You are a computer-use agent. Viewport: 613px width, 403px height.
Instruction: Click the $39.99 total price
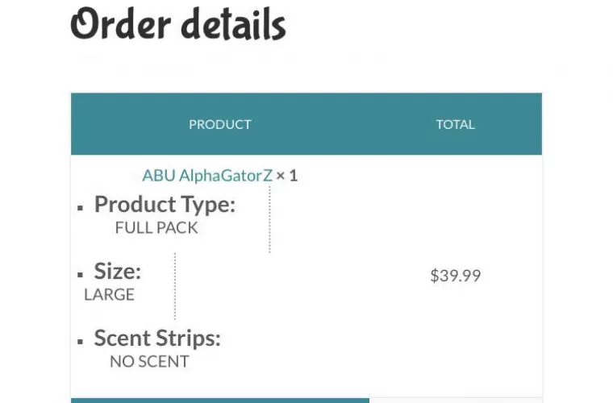coord(455,276)
